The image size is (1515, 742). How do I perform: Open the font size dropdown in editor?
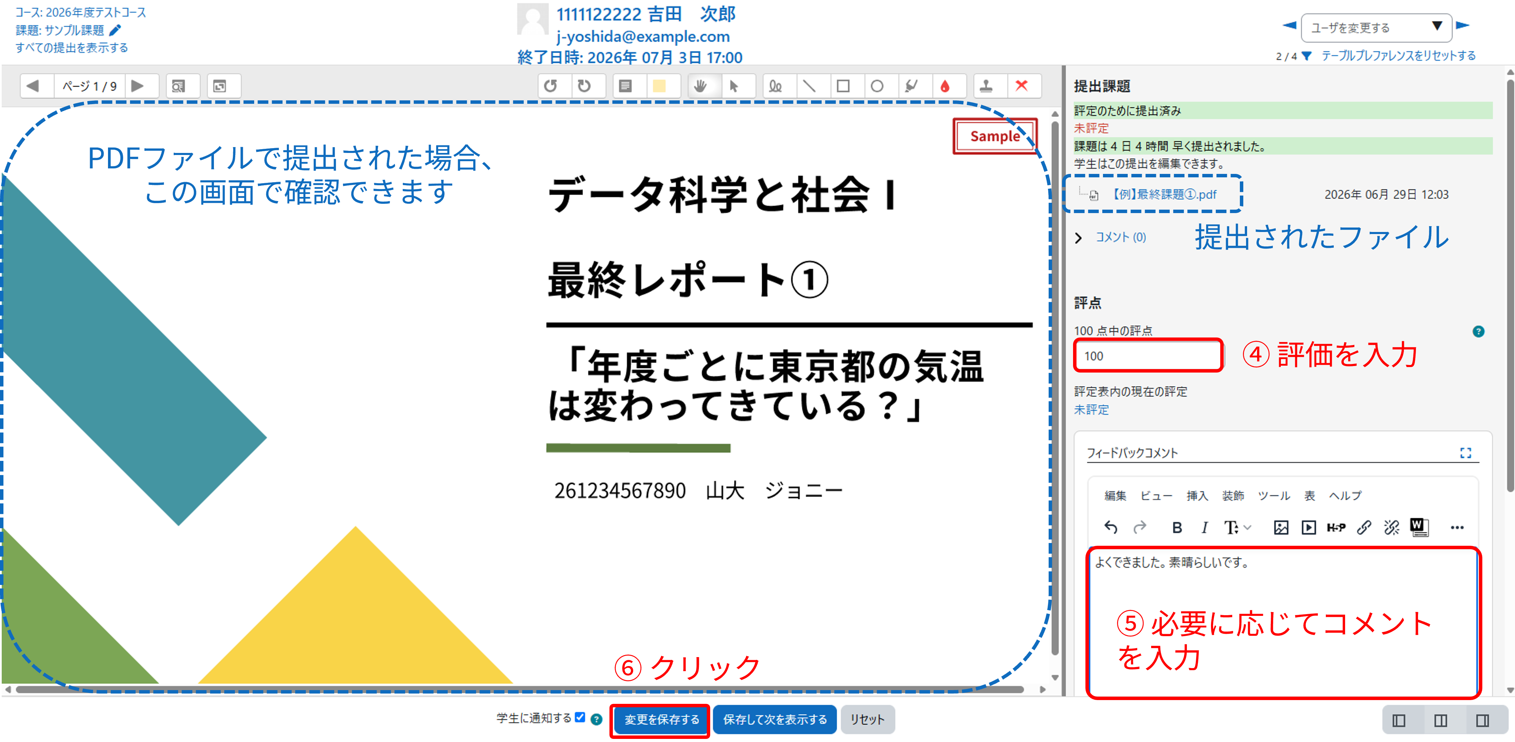[1237, 528]
